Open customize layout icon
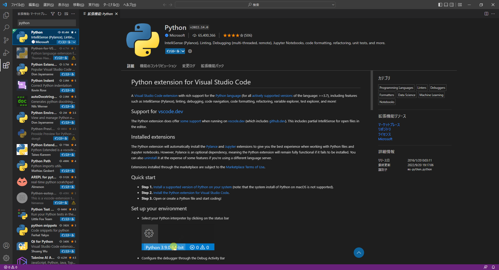 460,5
